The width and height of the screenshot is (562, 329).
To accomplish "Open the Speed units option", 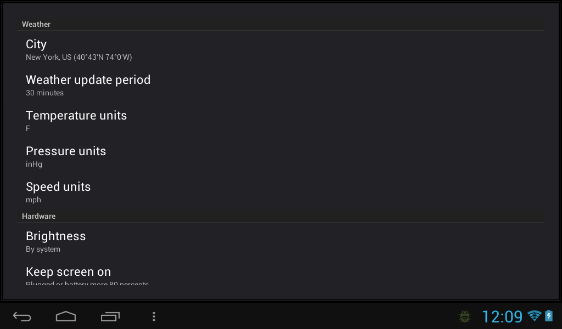I will (x=281, y=192).
